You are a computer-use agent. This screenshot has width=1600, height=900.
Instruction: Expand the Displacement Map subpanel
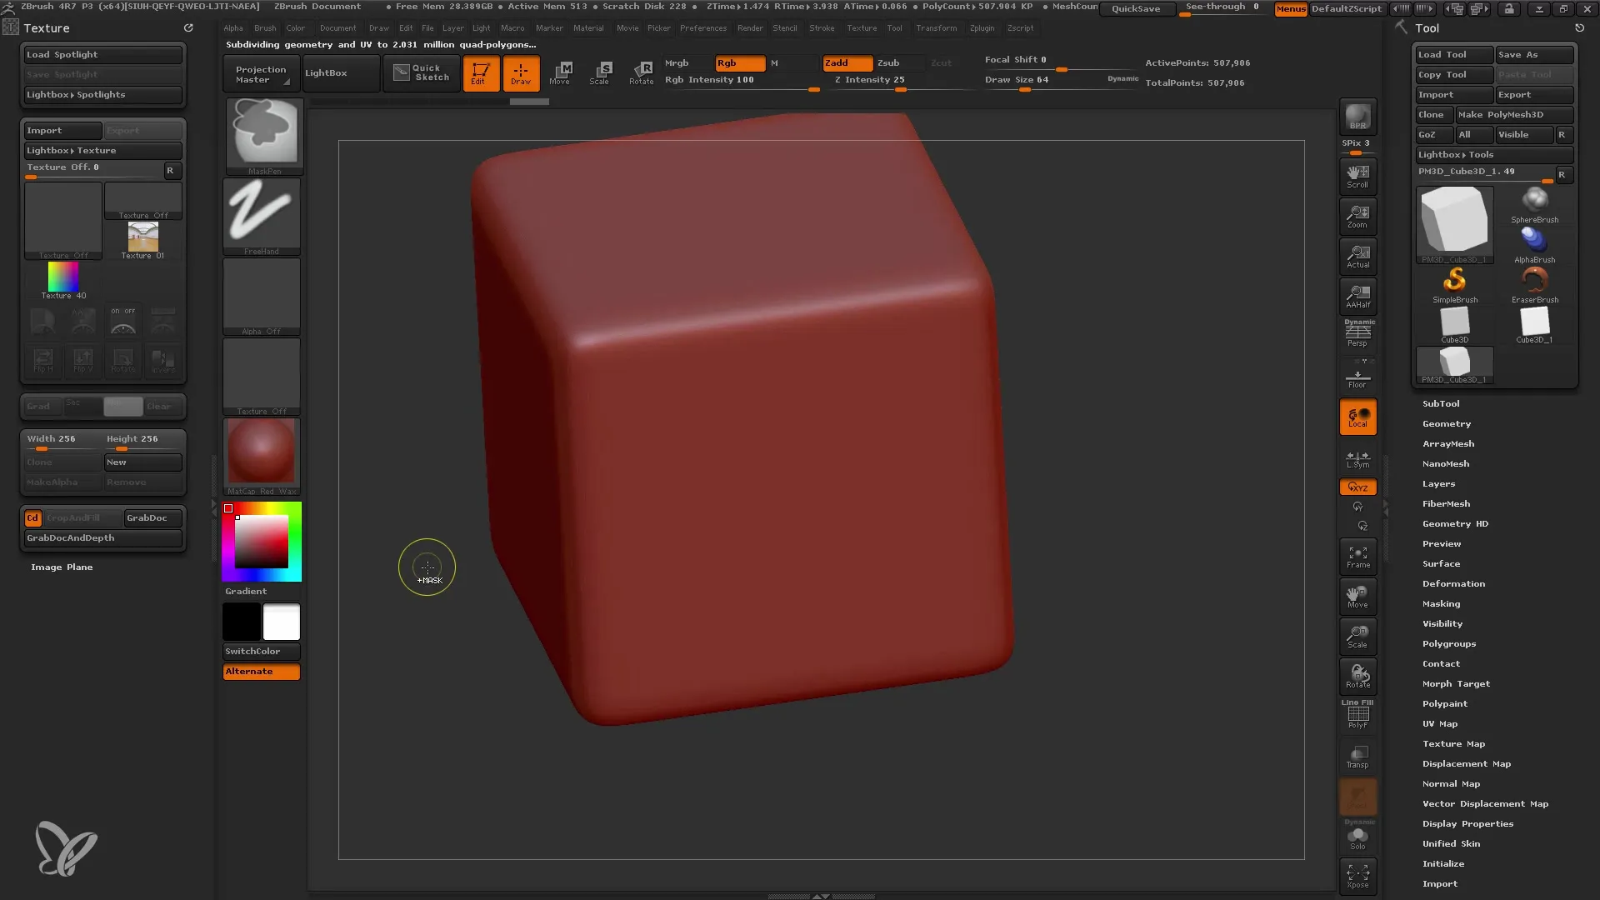tap(1466, 762)
